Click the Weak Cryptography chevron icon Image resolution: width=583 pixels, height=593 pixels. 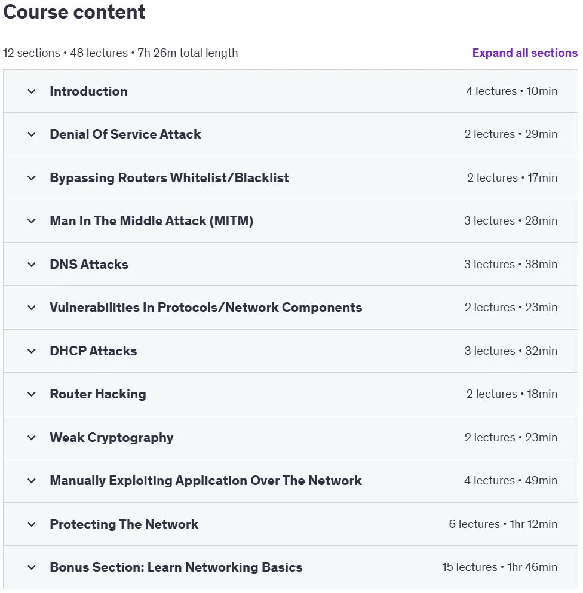[32, 438]
